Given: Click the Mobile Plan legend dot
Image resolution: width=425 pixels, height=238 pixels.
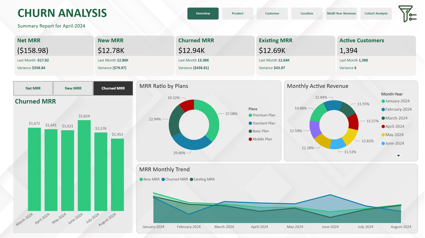Looking at the screenshot, I should (x=250, y=139).
